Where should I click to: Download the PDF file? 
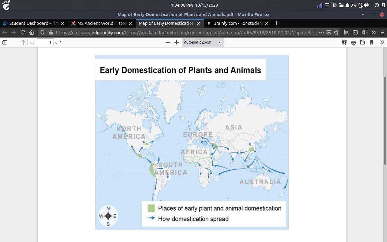coord(362,42)
